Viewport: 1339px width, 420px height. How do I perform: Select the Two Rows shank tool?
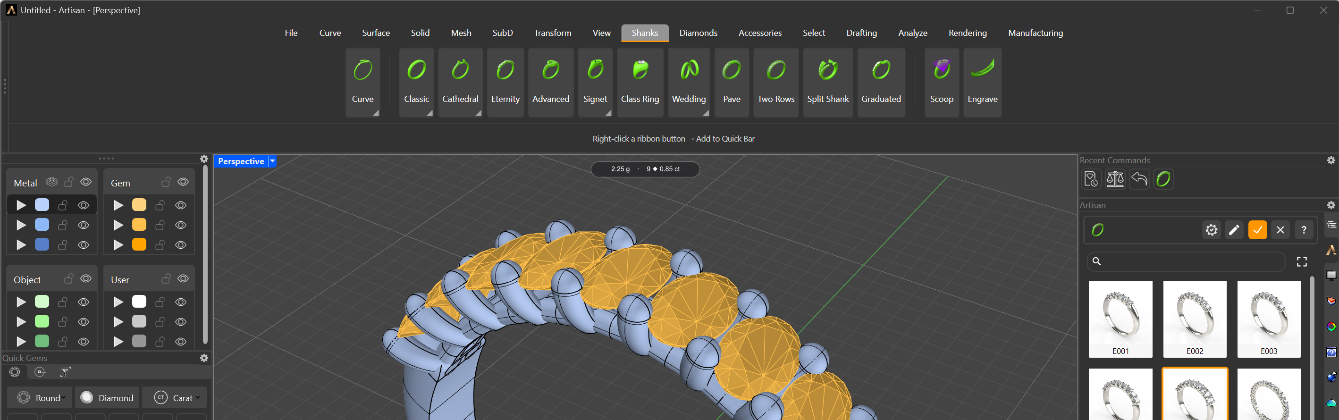click(x=775, y=82)
